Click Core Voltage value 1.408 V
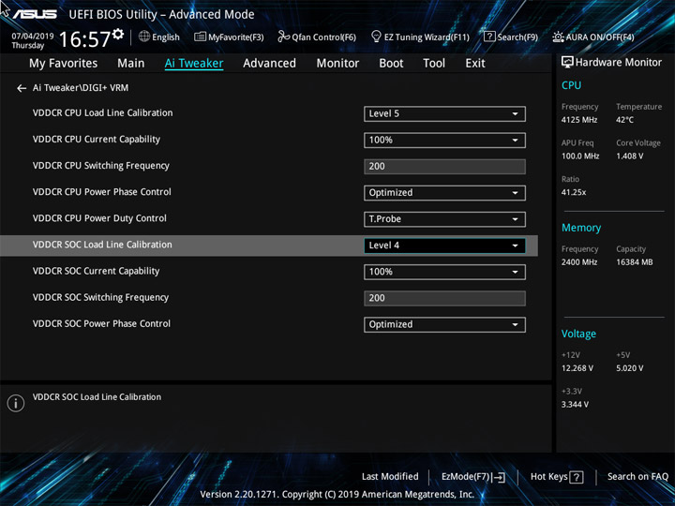The width and height of the screenshot is (675, 506). tap(629, 156)
